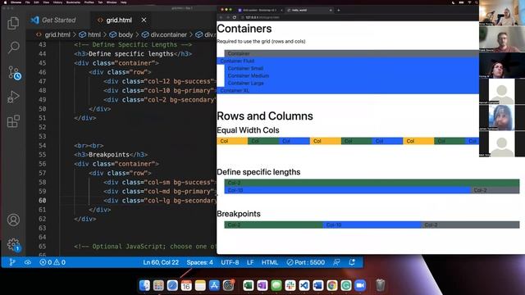Open the Search view in activity bar

13,48
